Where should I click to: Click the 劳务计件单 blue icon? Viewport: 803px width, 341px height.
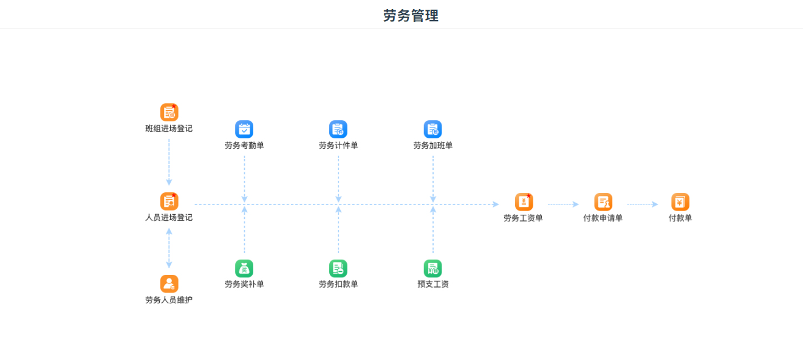pos(338,129)
